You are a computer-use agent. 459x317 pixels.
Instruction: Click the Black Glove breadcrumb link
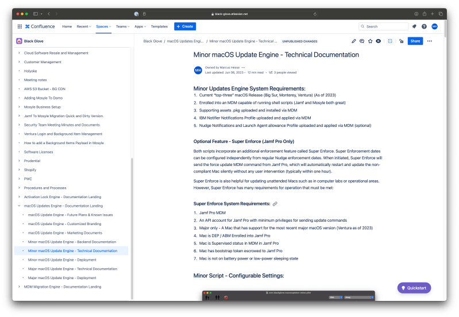point(152,41)
